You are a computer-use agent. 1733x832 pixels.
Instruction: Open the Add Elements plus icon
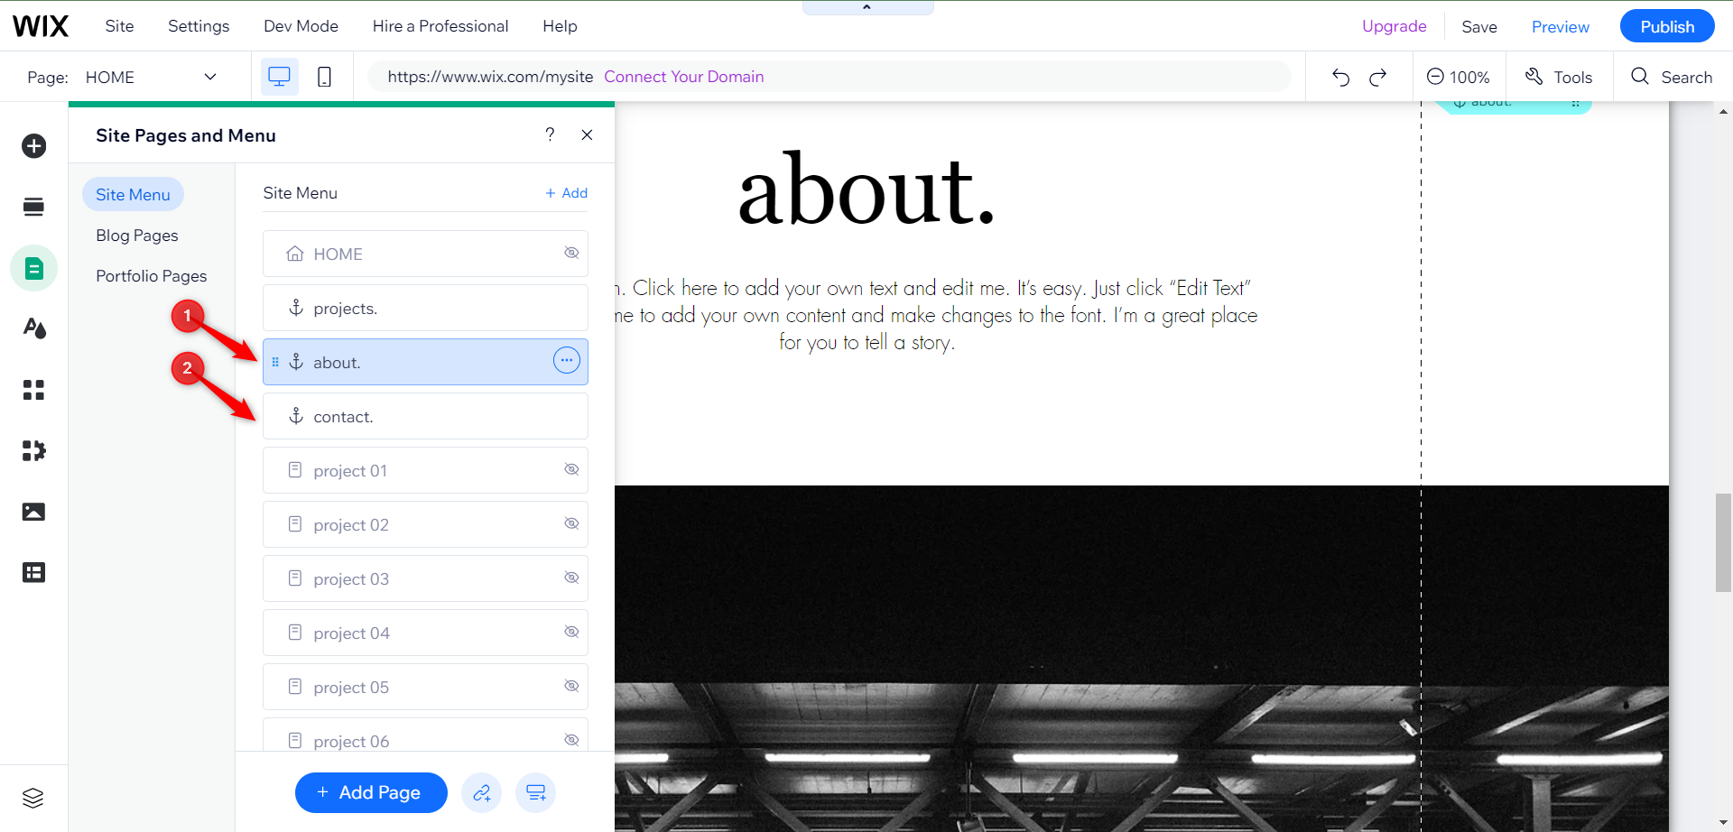(x=34, y=146)
